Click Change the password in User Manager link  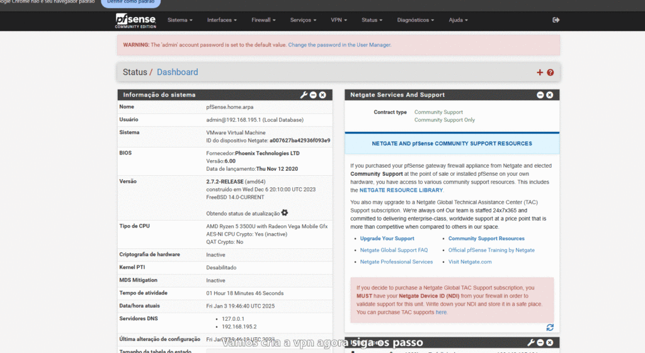[x=340, y=45]
